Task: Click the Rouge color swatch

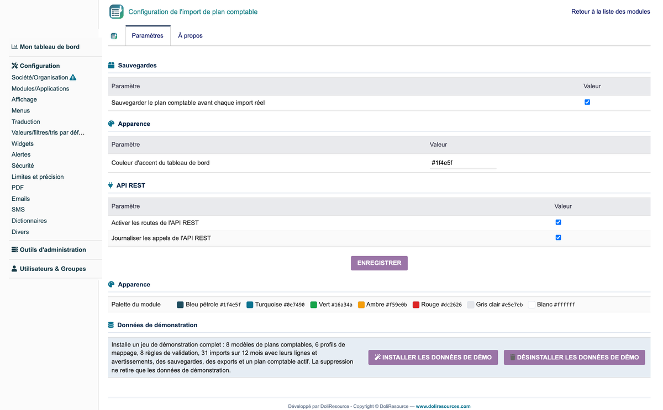Action: point(416,305)
